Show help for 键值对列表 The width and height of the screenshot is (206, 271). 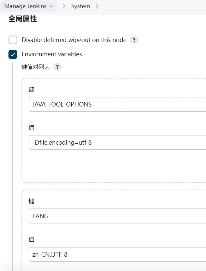tap(57, 67)
